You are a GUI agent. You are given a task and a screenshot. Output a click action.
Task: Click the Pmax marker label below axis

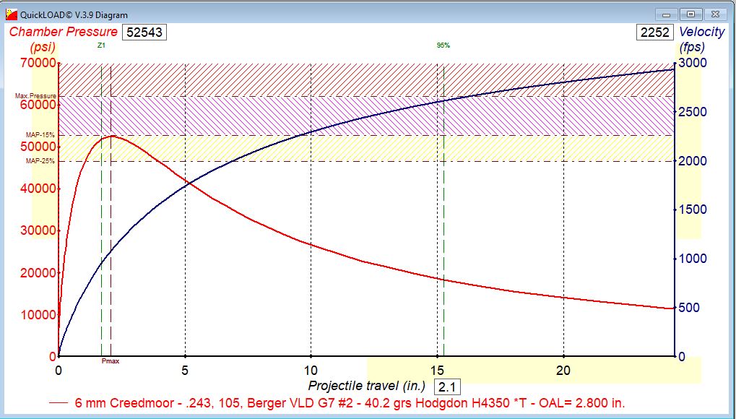pyautogui.click(x=110, y=361)
